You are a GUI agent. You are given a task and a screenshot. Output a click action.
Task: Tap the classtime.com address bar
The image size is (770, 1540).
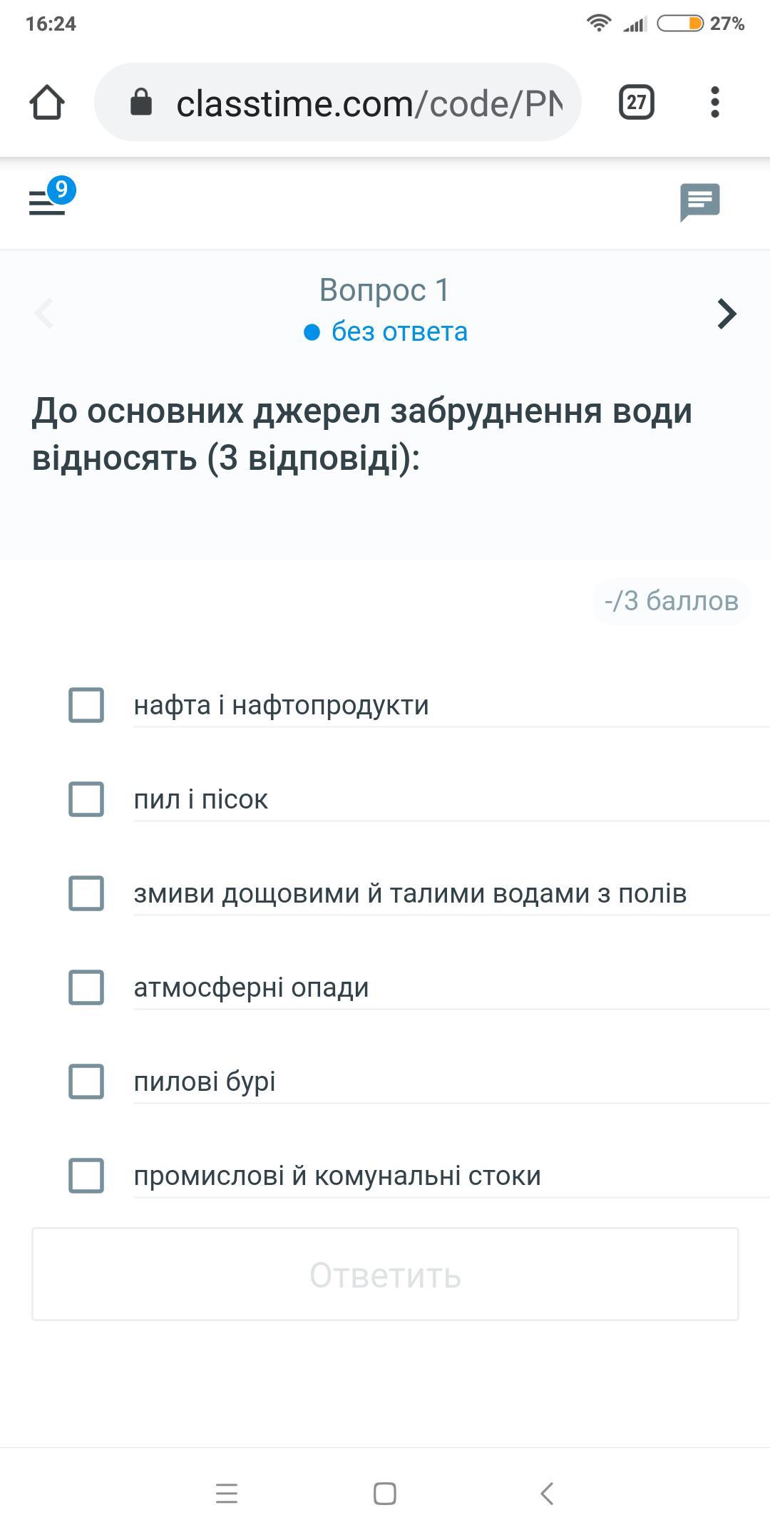click(x=368, y=103)
